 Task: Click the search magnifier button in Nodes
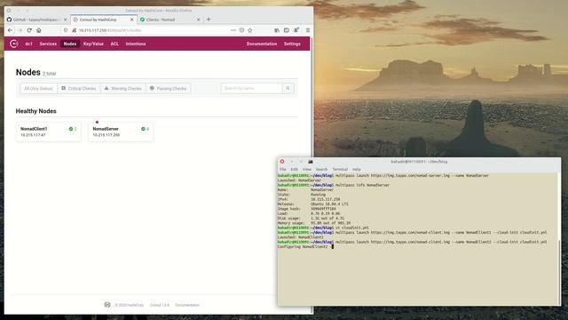click(x=288, y=88)
